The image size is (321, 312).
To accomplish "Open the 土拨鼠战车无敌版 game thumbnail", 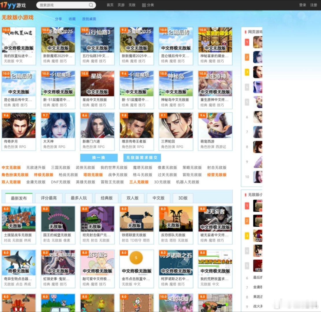I will [x=18, y=219].
